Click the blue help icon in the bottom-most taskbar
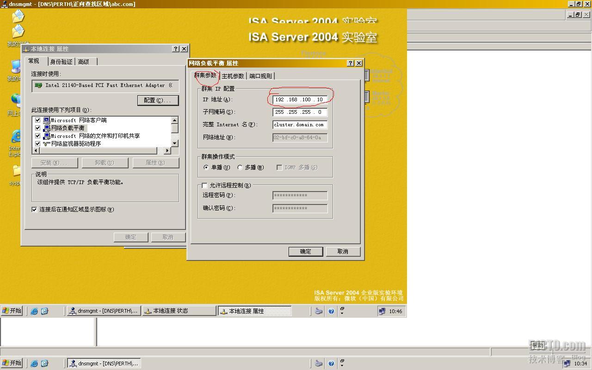 tap(331, 364)
